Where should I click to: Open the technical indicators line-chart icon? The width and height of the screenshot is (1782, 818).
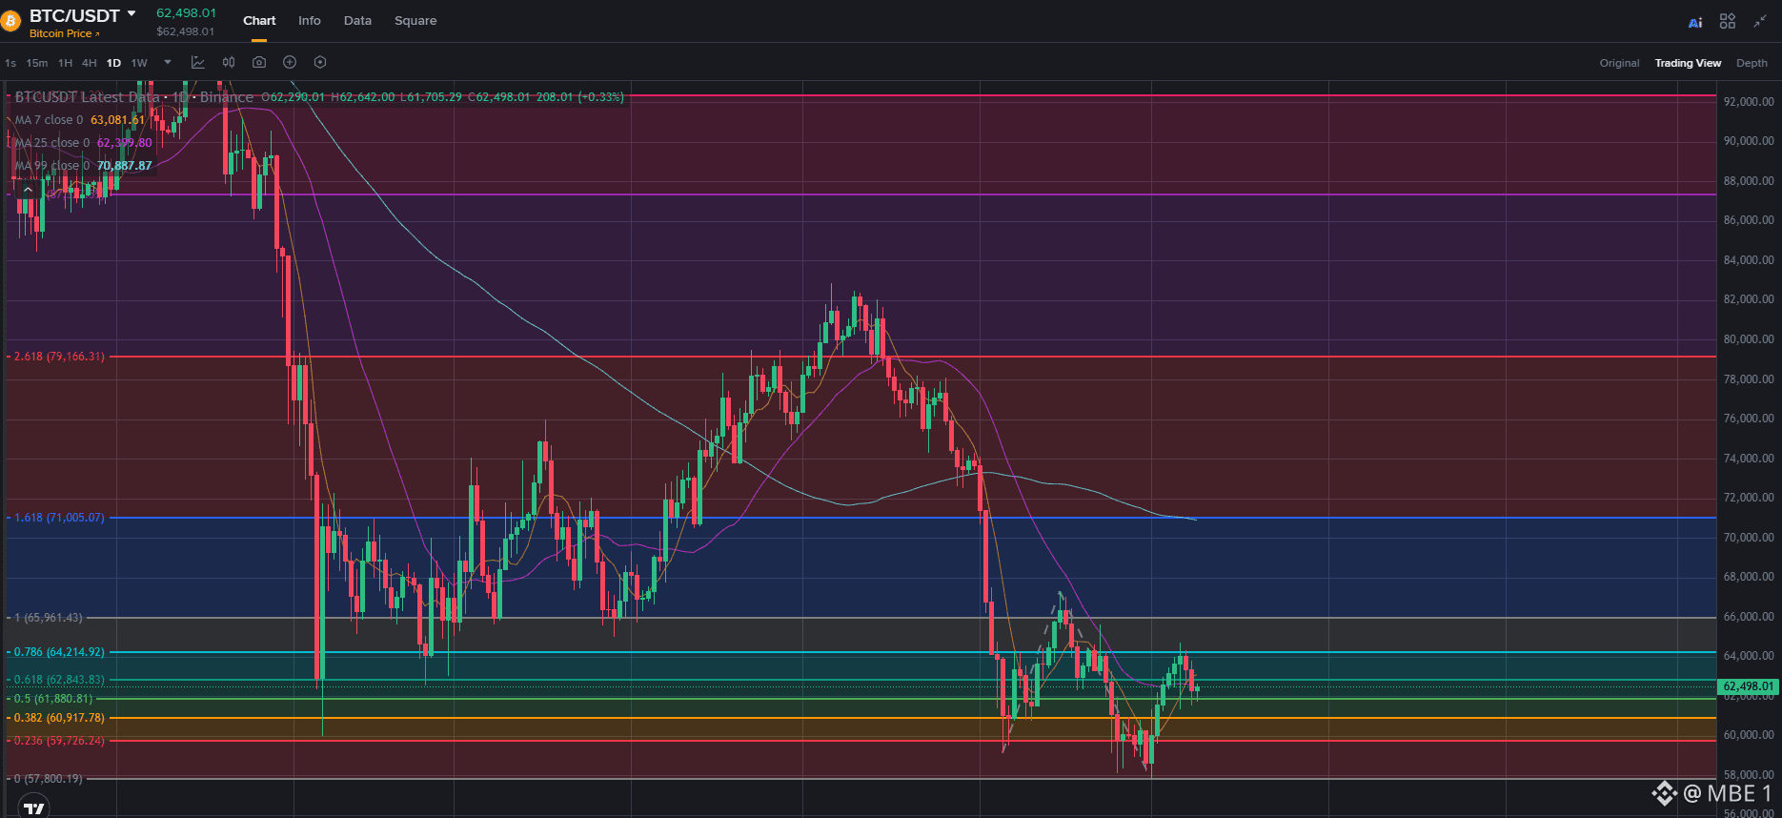pos(198,62)
